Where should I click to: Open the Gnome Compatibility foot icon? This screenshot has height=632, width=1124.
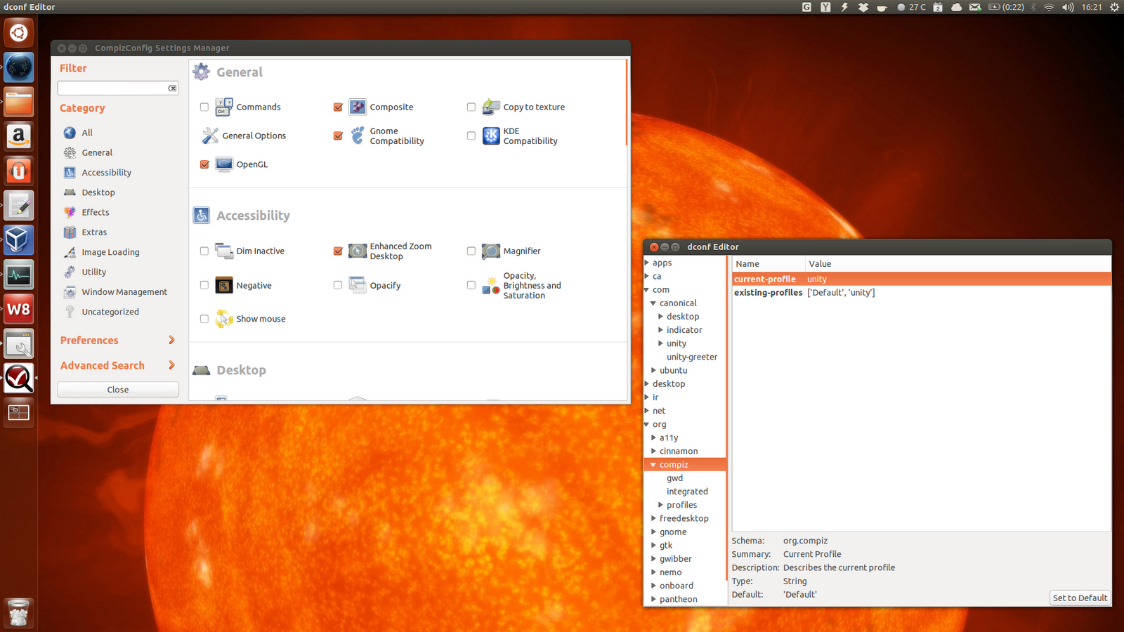pyautogui.click(x=358, y=136)
